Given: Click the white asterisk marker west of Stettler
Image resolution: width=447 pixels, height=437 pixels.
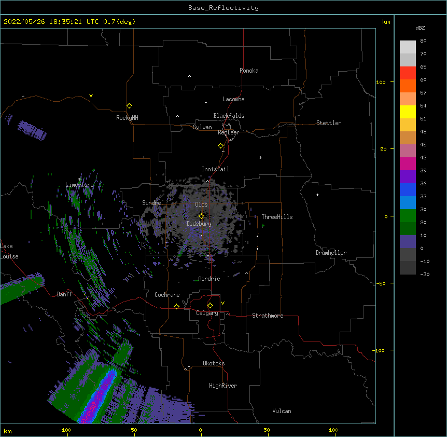Looking at the screenshot, I should click(260, 157).
